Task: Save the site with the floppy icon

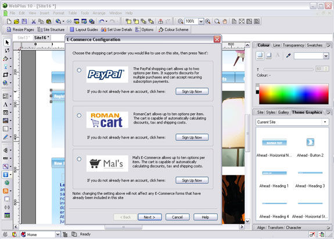Action: pyautogui.click(x=24, y=21)
